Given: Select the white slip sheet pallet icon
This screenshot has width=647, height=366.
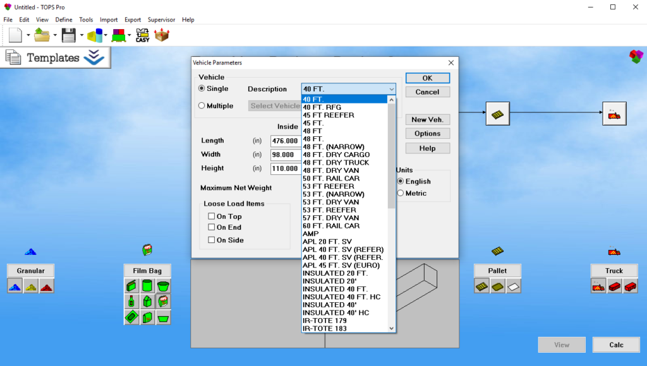Looking at the screenshot, I should (513, 286).
